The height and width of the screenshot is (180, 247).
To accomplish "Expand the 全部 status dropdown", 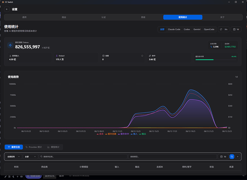I will pyautogui.click(x=31, y=157).
